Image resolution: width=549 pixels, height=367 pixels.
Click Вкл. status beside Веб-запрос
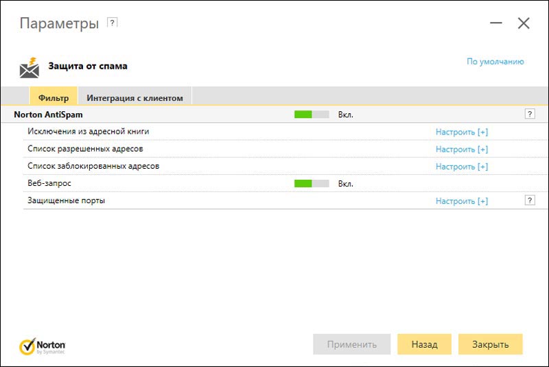point(346,184)
